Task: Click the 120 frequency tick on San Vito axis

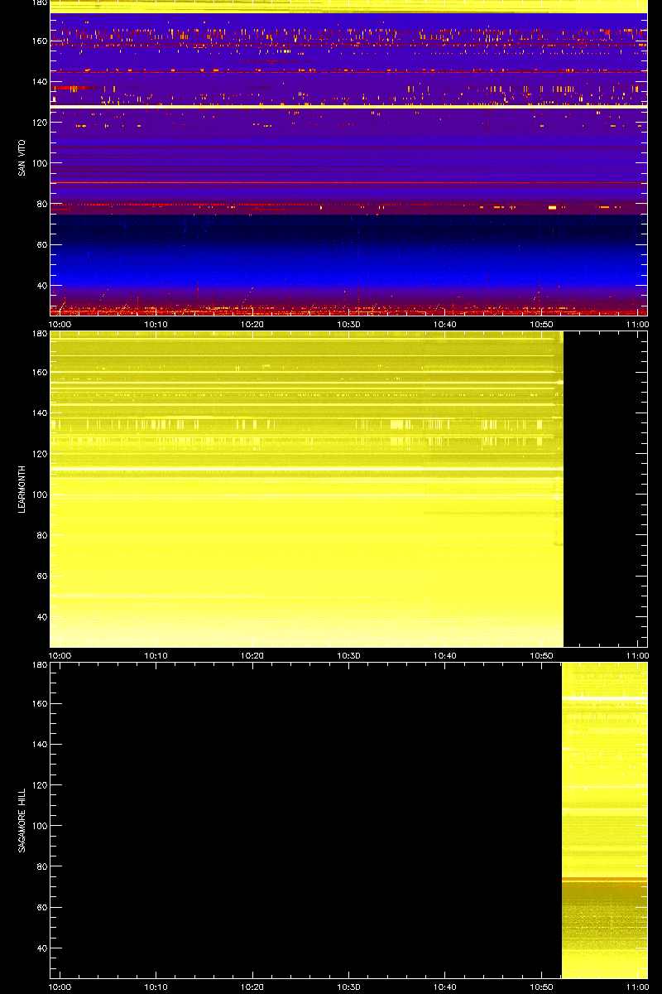Action: click(x=38, y=123)
